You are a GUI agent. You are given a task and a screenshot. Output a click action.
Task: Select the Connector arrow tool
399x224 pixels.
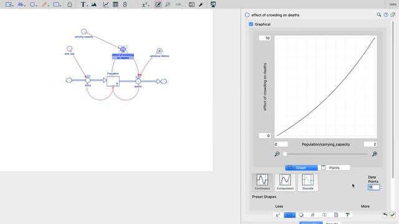(46, 4)
